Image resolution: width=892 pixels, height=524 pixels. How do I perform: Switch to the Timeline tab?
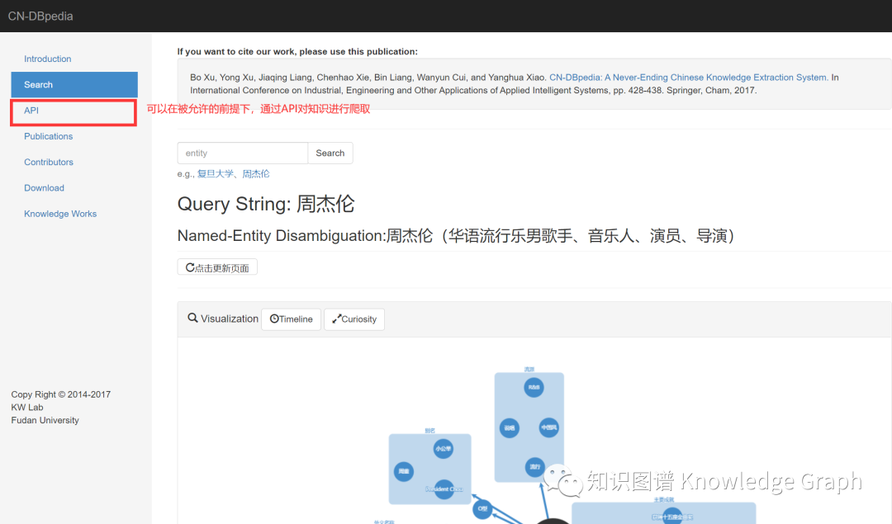coord(292,319)
